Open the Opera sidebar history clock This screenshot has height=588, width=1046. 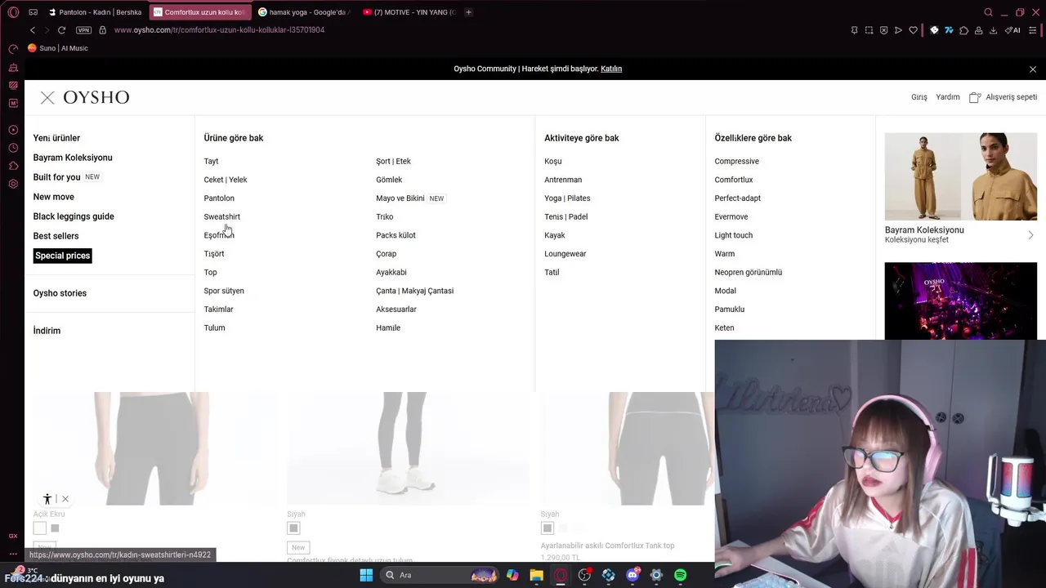click(x=13, y=148)
